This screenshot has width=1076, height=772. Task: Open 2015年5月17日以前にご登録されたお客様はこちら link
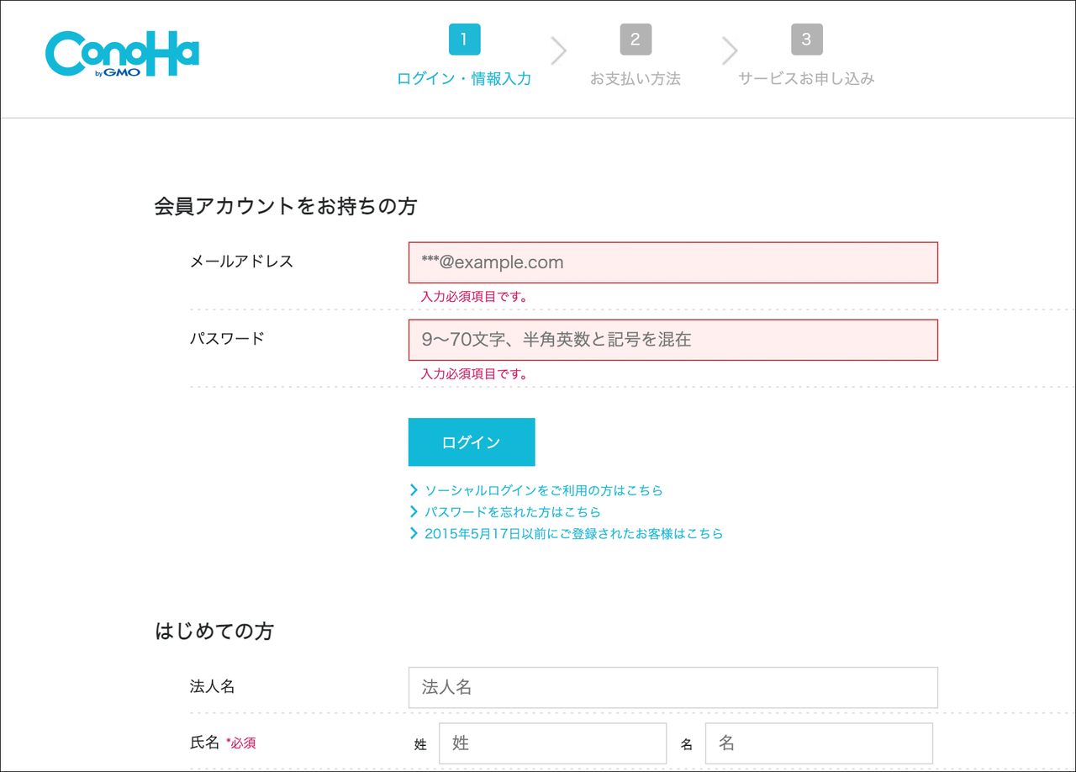click(x=574, y=534)
